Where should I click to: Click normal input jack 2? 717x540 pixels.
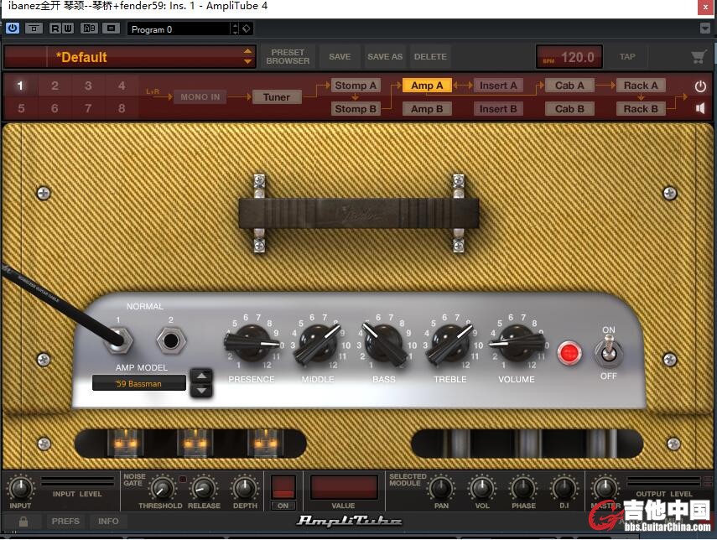point(171,340)
